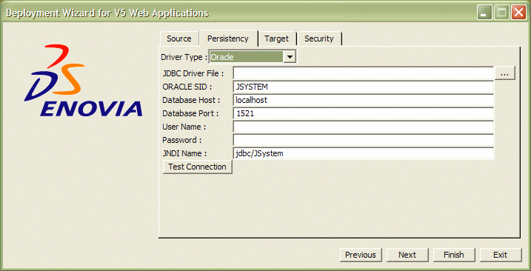Screen dimensions: 531x271
Task: Proceed with the Next button
Action: point(407,255)
